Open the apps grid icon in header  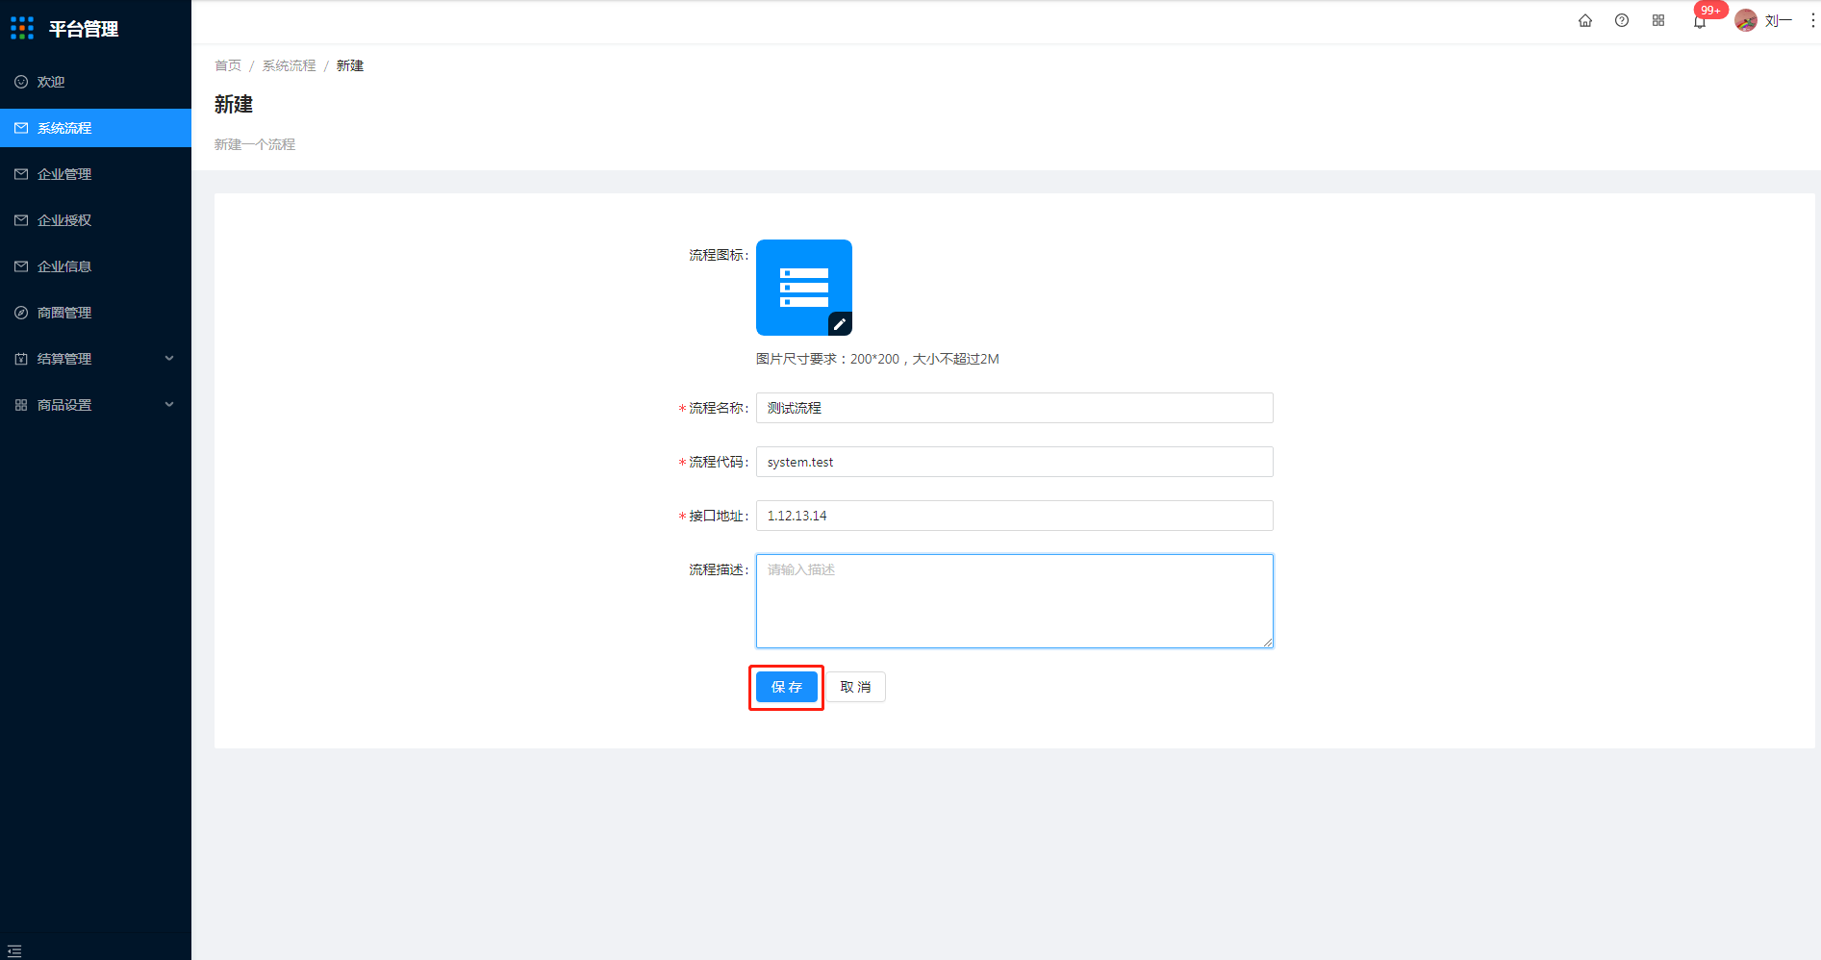tap(1658, 20)
